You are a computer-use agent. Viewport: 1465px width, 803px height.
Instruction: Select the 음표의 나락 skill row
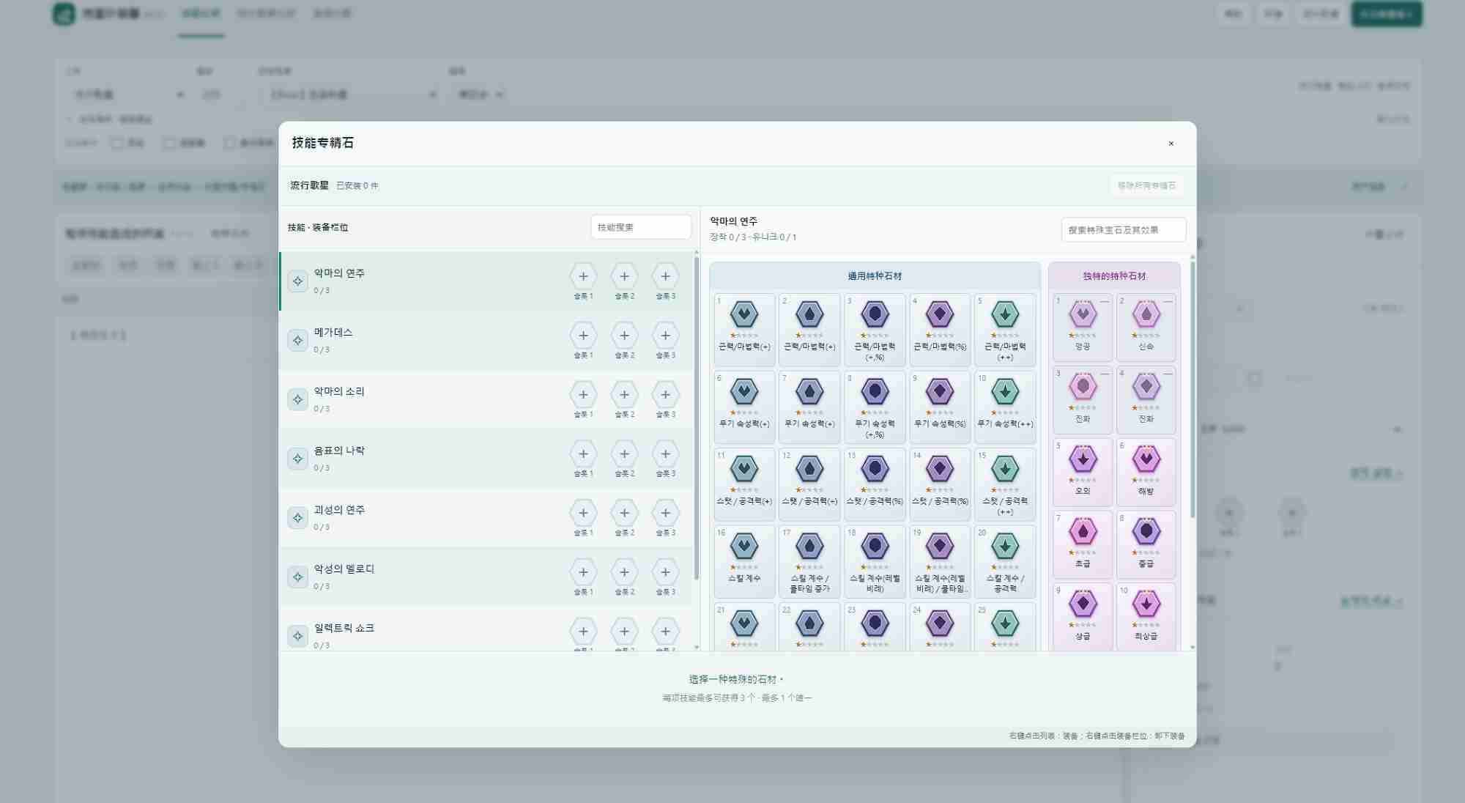[x=486, y=459]
